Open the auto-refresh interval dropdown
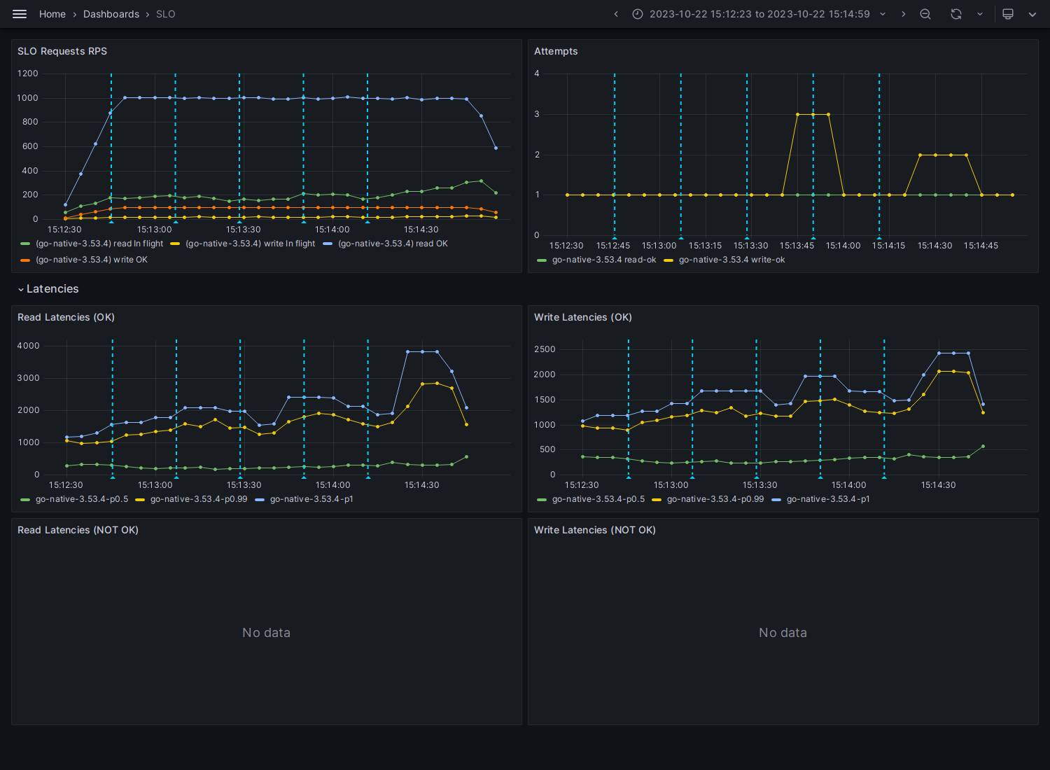Screen dimensions: 1050x770 tap(980, 14)
